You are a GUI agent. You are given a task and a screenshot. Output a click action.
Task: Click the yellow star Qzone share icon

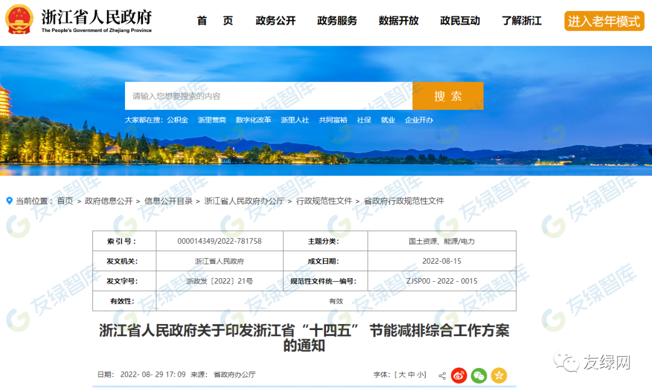tap(499, 375)
